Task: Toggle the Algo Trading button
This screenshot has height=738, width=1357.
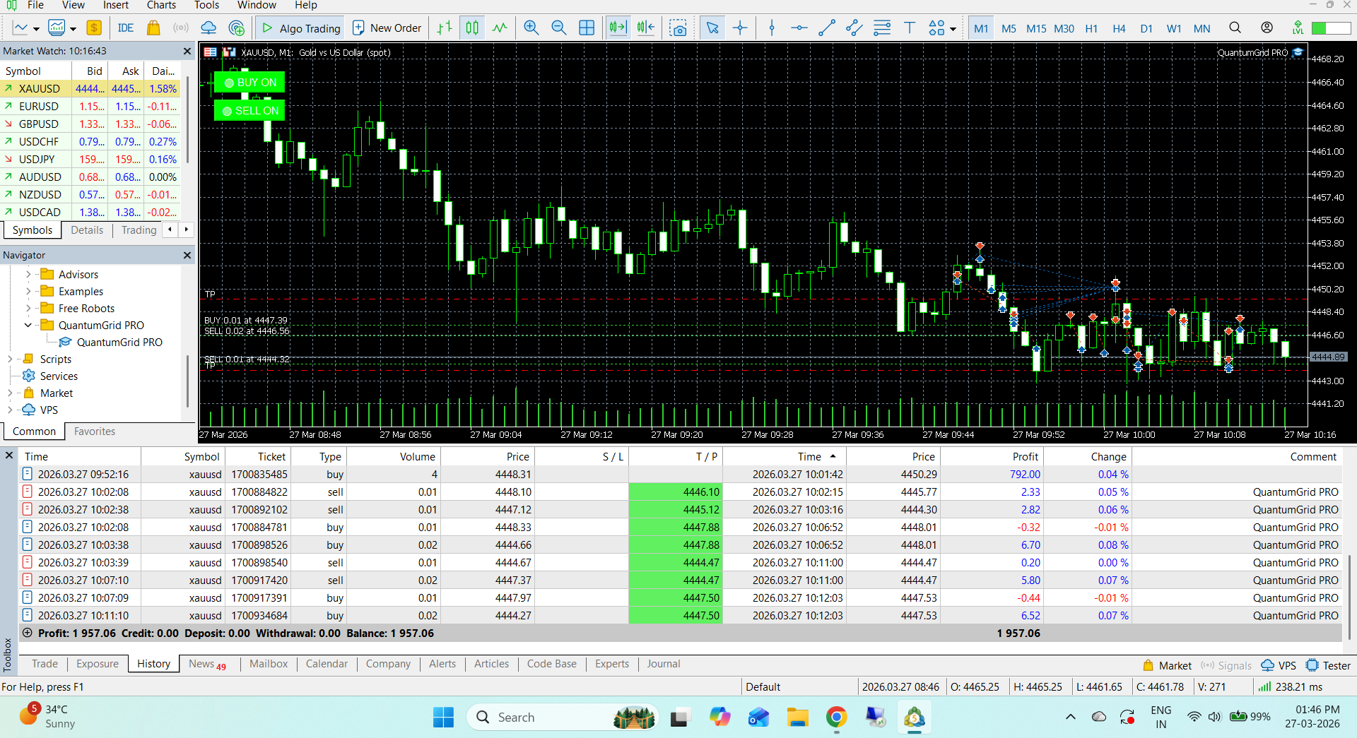Action: 302,28
